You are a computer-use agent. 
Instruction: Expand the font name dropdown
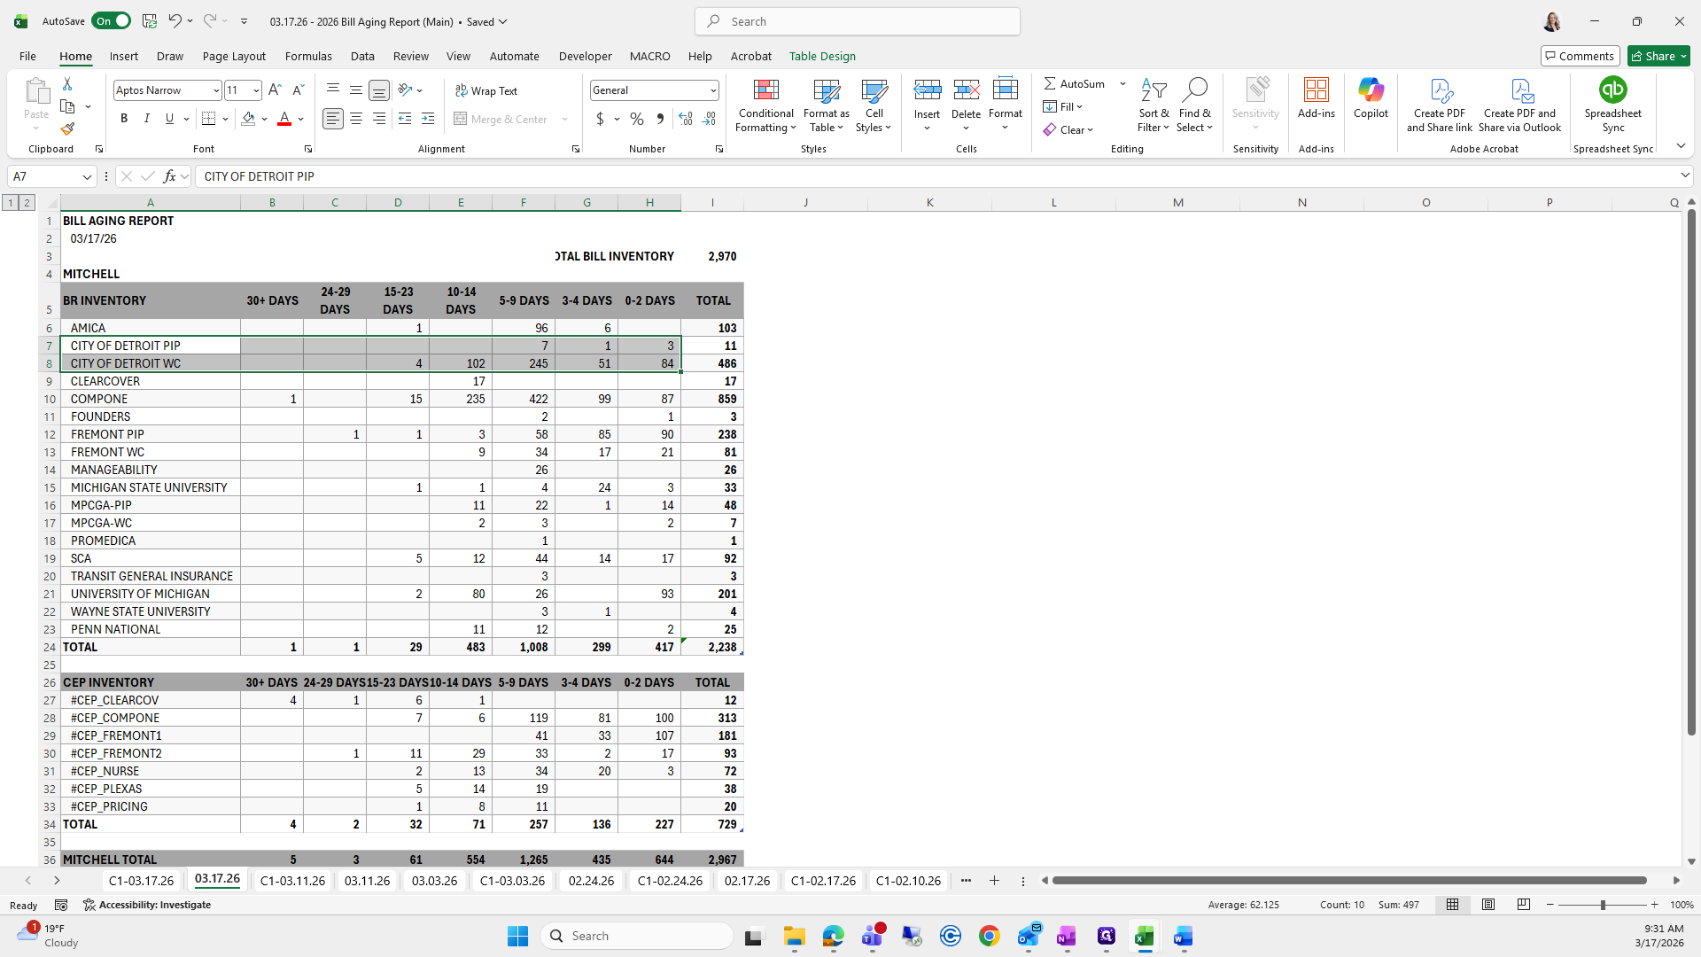point(215,90)
